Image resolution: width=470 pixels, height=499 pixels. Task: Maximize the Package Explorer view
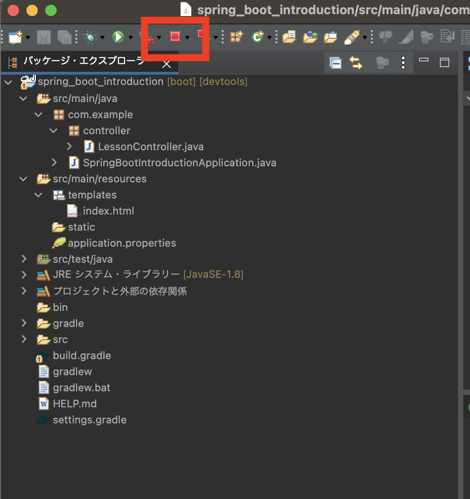[x=444, y=62]
